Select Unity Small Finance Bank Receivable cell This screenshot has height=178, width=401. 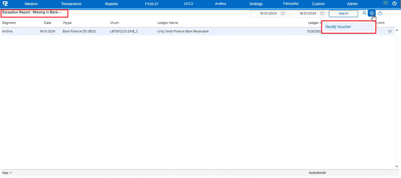click(x=183, y=31)
